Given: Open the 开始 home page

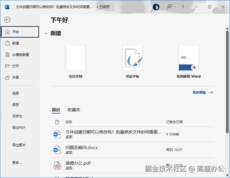Looking at the screenshot, I should [20, 32].
